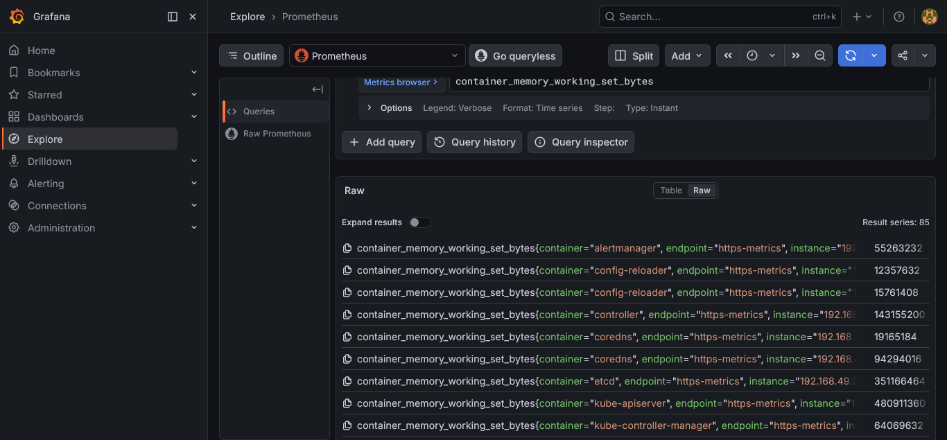Copy the config-reloader 15761408 series row
The width and height of the screenshot is (947, 440).
tap(348, 292)
